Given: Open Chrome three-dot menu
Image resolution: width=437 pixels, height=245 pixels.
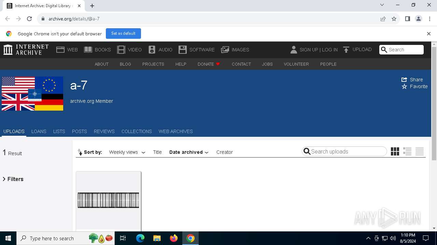Looking at the screenshot, I should point(429,19).
